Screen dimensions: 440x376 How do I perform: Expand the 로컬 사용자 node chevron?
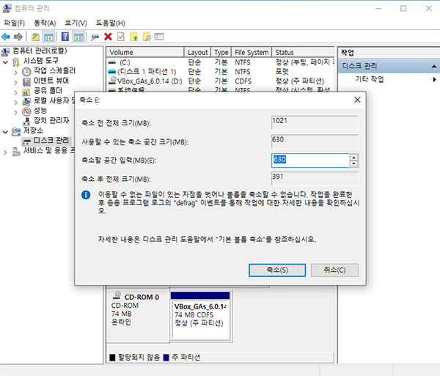(15, 103)
